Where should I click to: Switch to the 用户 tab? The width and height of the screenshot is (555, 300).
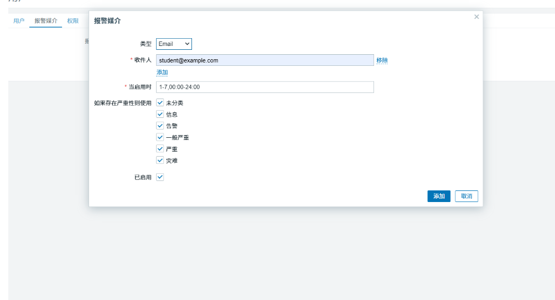point(19,21)
